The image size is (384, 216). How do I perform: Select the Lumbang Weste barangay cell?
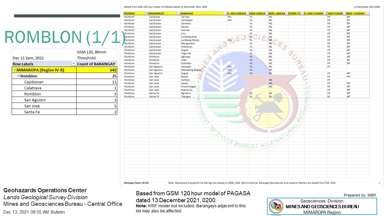[204, 40]
